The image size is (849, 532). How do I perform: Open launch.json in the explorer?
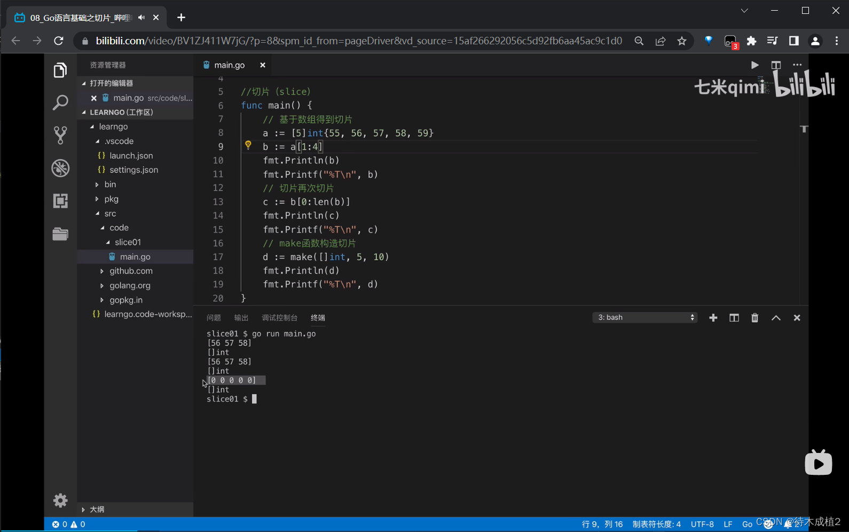[x=131, y=155]
